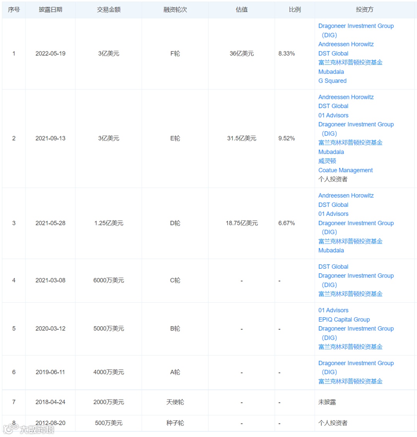Click the 融资轮次 column header
The image size is (417, 437).
[175, 10]
